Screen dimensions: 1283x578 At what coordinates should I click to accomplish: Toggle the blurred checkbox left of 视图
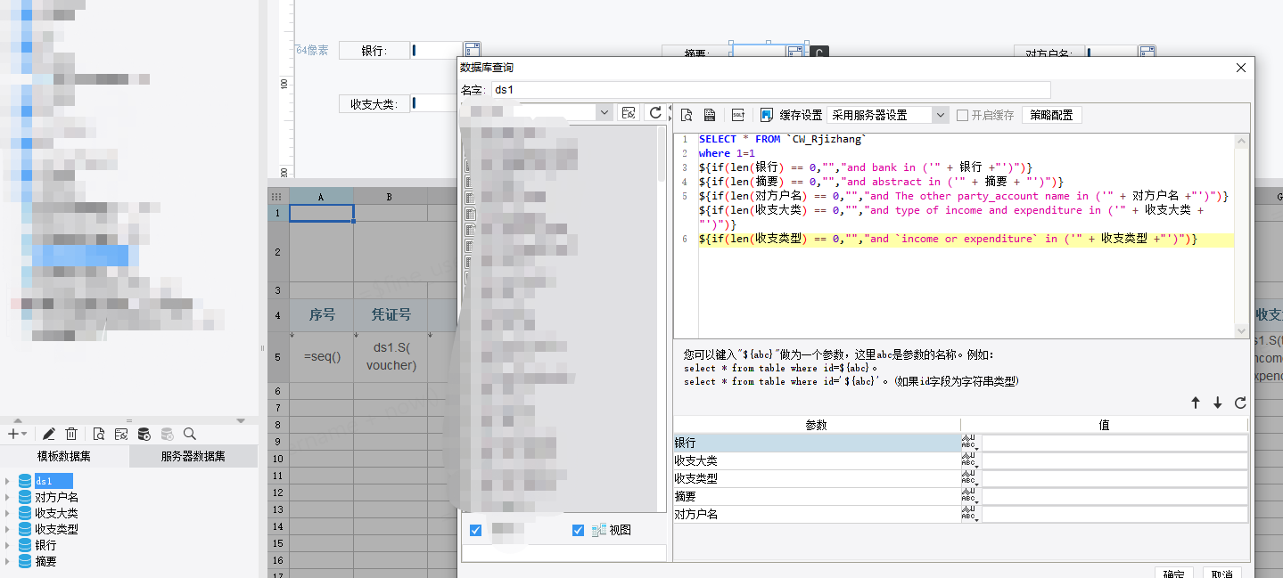pos(475,530)
